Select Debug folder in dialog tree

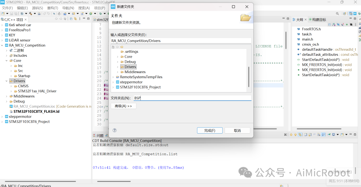coord(130,62)
